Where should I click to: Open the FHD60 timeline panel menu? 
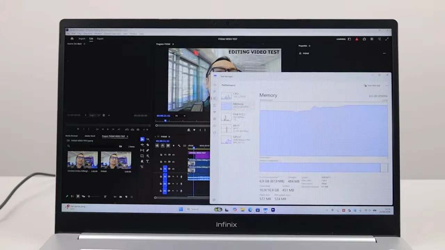pos(169,136)
